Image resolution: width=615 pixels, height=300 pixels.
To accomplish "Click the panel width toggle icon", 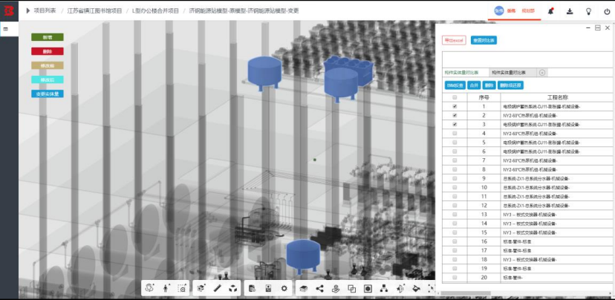I will [598, 27].
